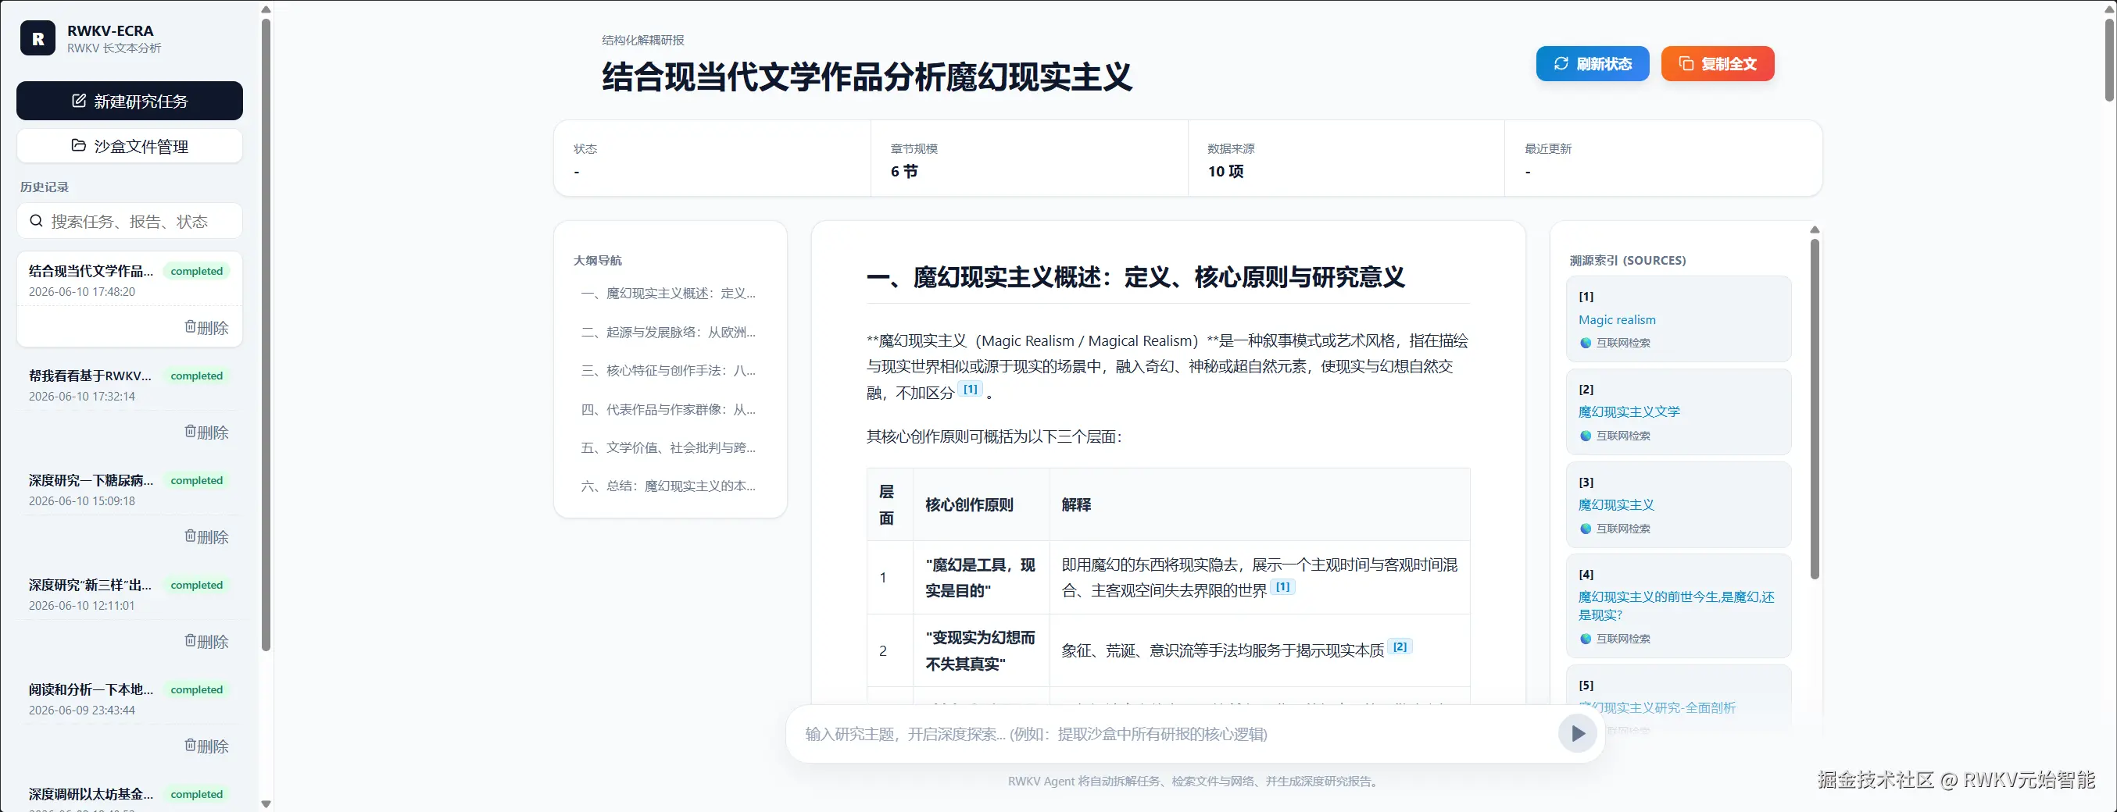Click the sources panel scrollbar thumb
Viewport: 2117px width, 812px height.
(1815, 408)
